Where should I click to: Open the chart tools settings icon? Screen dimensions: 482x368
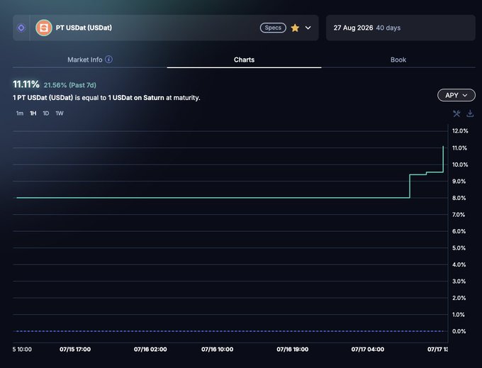456,113
